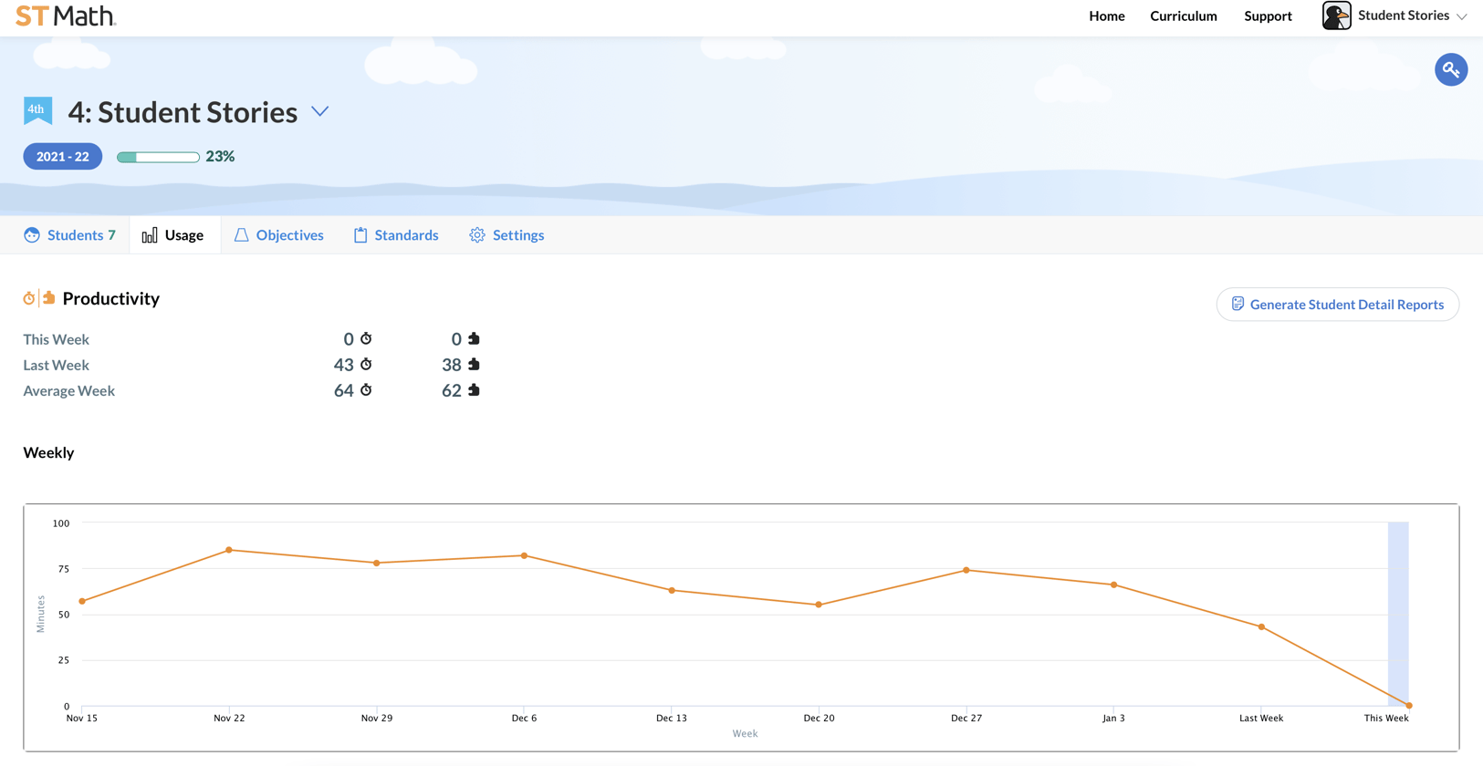Screen dimensions: 1483x766
Task: Click the Average Week puzzle piece icon
Action: [x=474, y=389]
